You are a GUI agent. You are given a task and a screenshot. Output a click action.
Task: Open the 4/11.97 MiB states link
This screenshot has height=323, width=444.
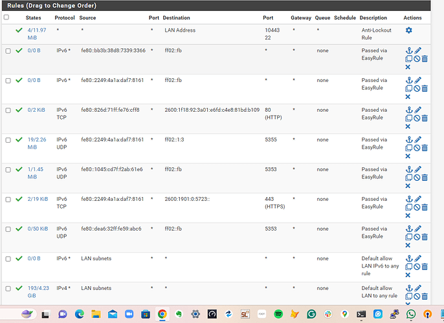pos(37,34)
